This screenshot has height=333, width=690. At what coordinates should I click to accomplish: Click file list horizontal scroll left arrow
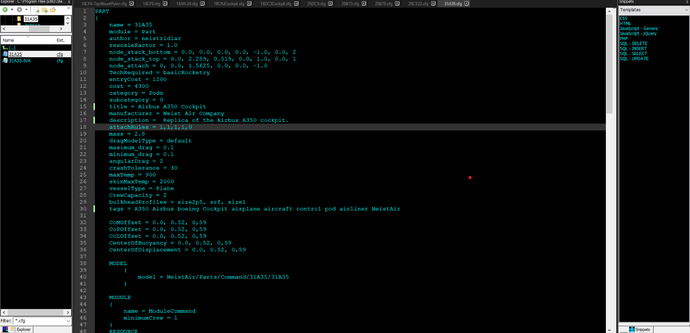point(4,312)
